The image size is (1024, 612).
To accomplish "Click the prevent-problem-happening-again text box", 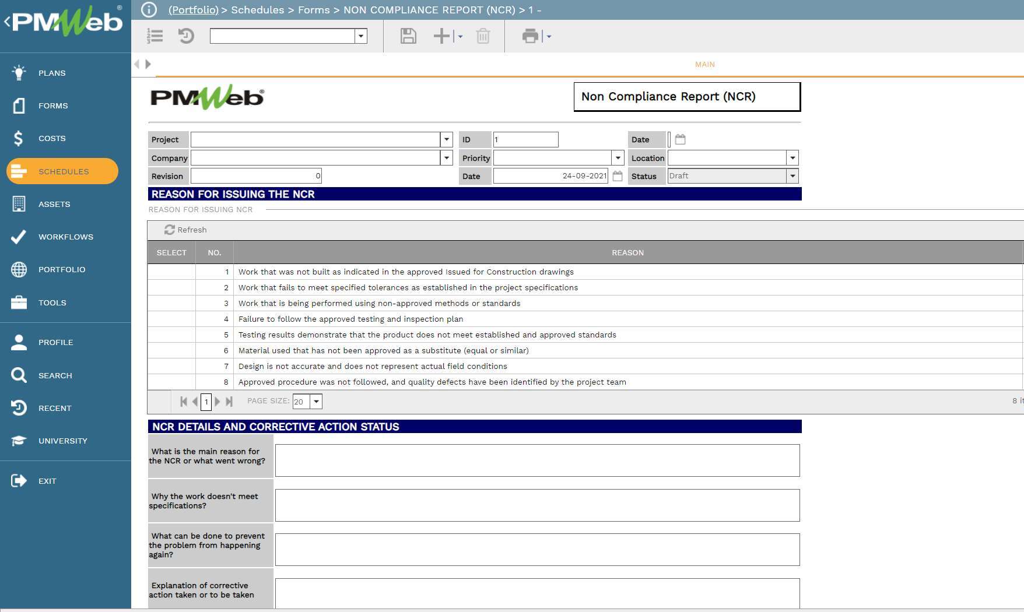I will pos(537,549).
